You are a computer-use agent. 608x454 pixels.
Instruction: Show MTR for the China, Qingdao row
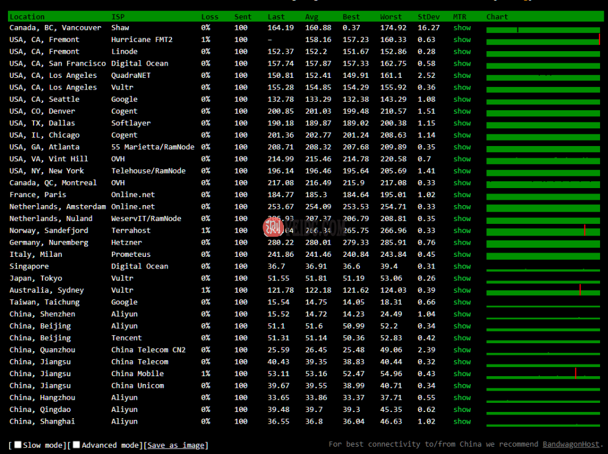point(462,410)
